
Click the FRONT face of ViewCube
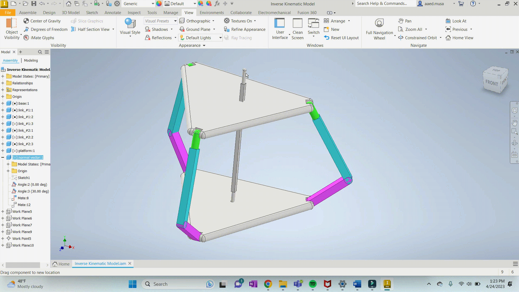pyautogui.click(x=491, y=83)
